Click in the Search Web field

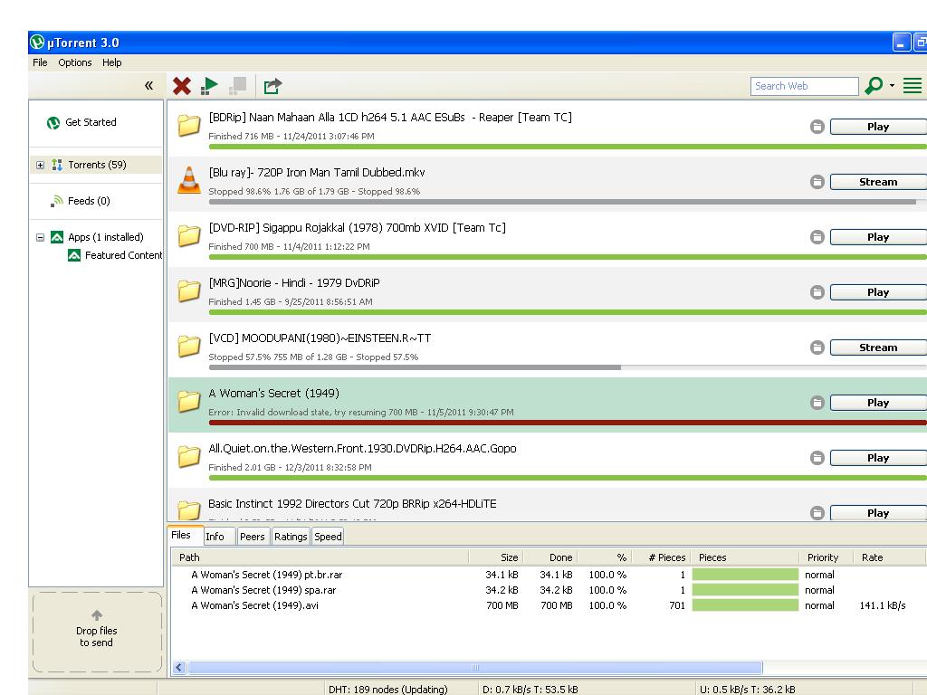point(804,86)
